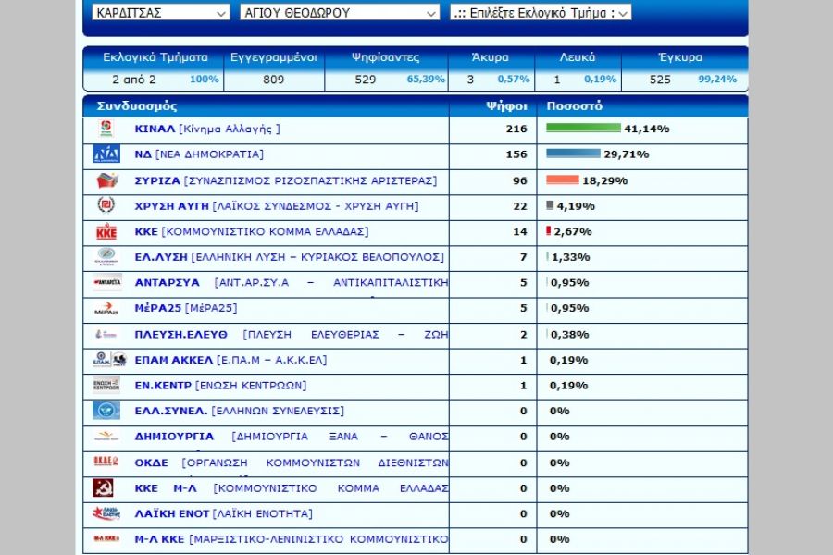The width and height of the screenshot is (833, 555).
Task: Click the ΟΚΔΕ party logo
Action: tap(106, 462)
